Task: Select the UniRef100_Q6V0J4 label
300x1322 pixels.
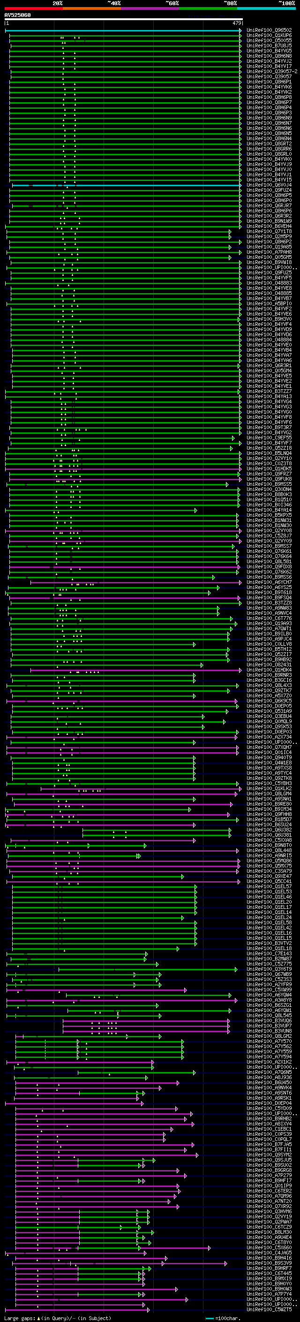Action: click(x=269, y=185)
